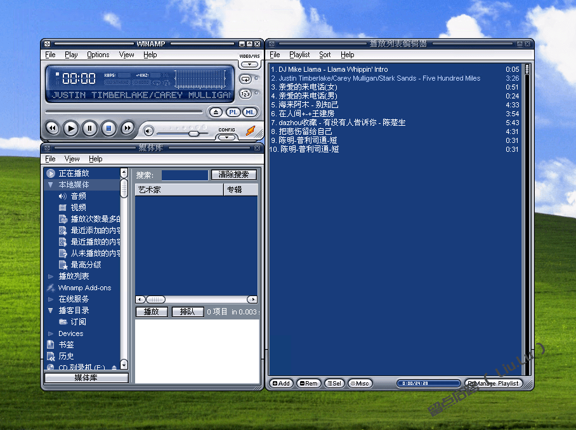Click the Previous track button in Winamp
This screenshot has width=576, height=430.
coord(53,128)
